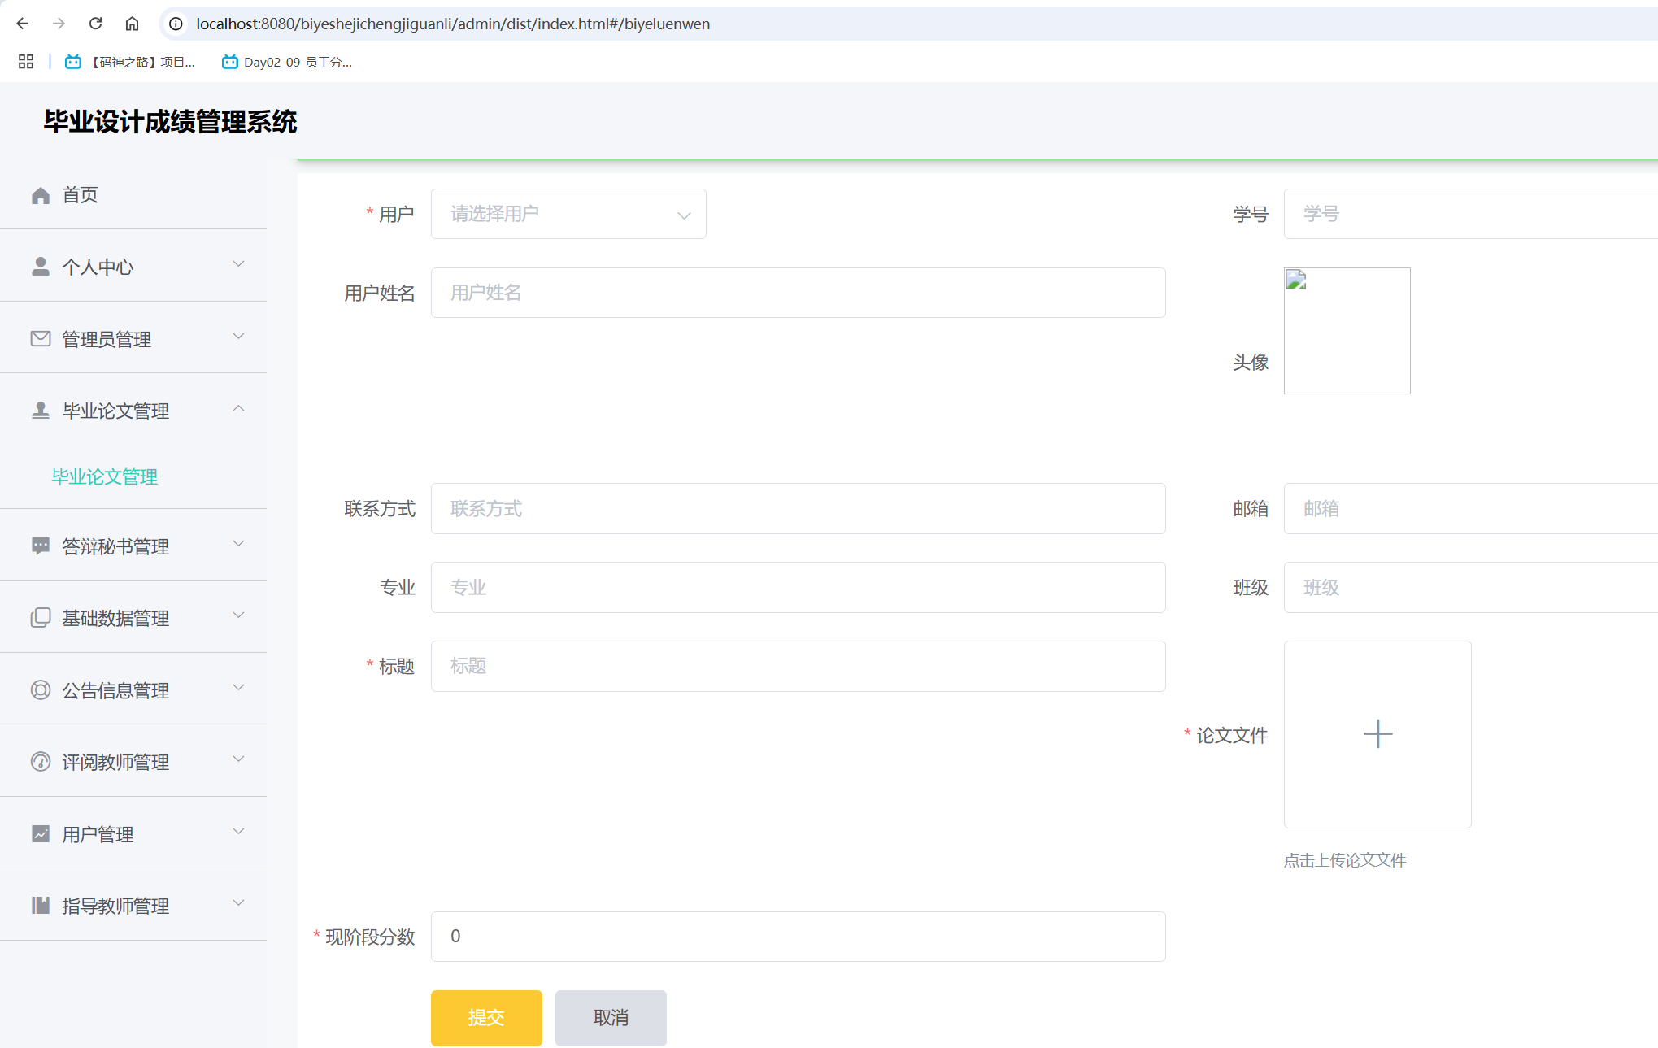Image resolution: width=1658 pixels, height=1048 pixels.
Task: Click the 指导教师管理 book icon
Action: pos(41,905)
